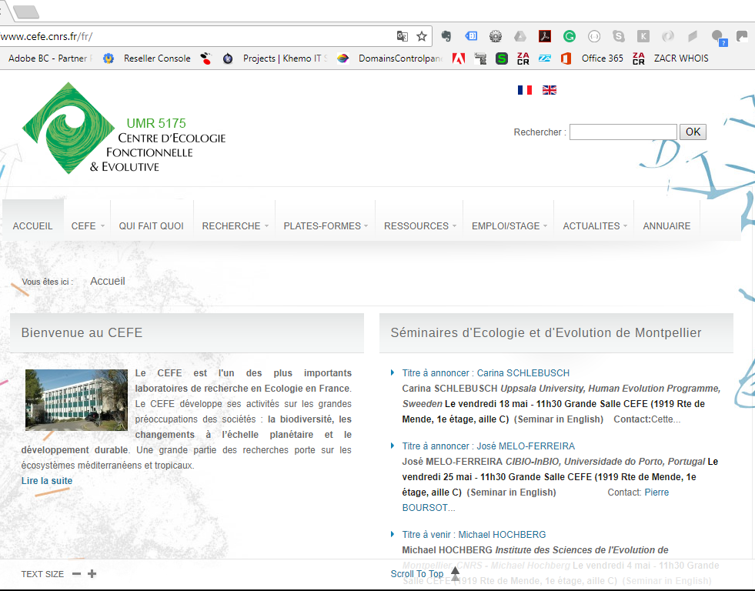Click the share arrow extension icon
Screen dimensions: 755x591
[742, 36]
